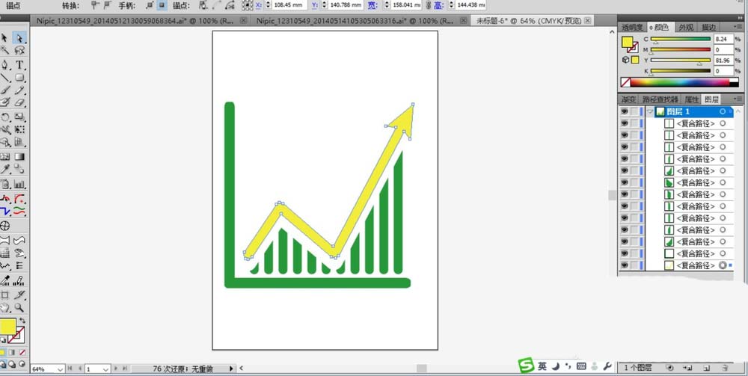Enable Draw Behind mode
The height and width of the screenshot is (376, 748).
pyautogui.click(x=12, y=364)
